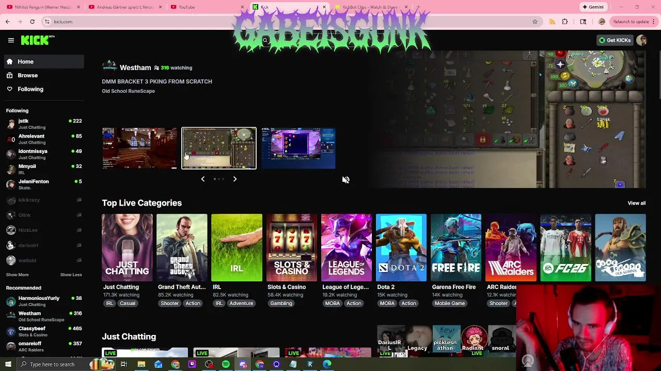Open followed channel idontmissya

pyautogui.click(x=44, y=154)
